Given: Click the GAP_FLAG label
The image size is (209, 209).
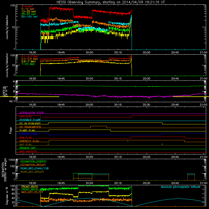Looking at the screenshot, I should 26,116.
